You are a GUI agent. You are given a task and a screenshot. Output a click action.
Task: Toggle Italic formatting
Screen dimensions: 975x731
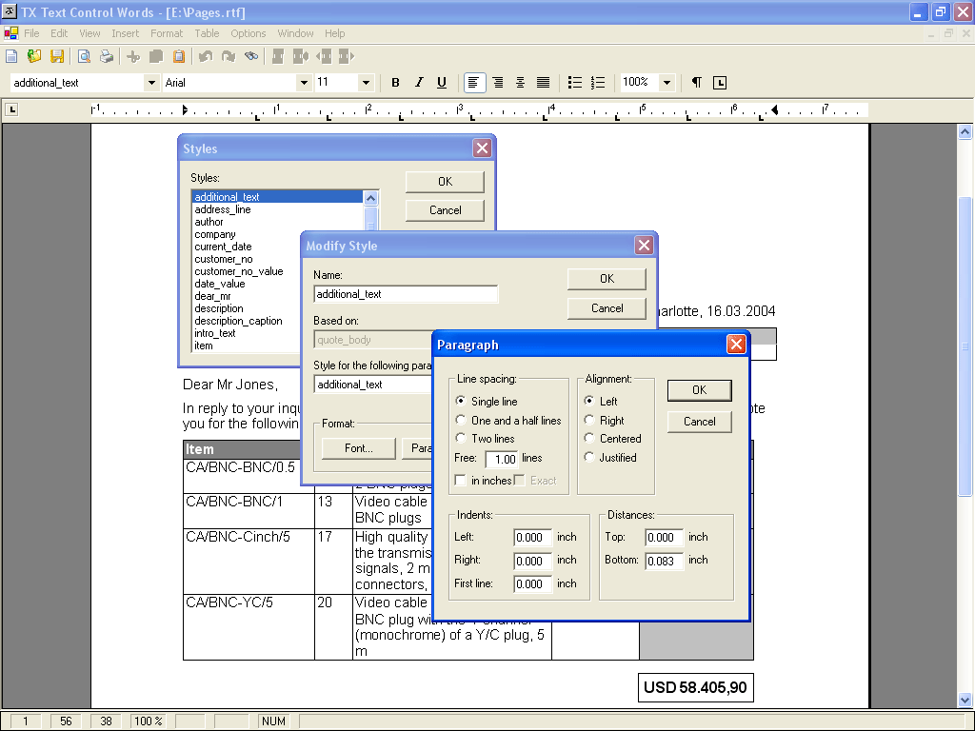coord(419,83)
